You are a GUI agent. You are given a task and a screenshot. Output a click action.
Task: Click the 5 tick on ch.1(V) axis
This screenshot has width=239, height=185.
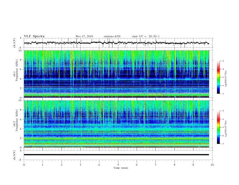tap(21, 38)
